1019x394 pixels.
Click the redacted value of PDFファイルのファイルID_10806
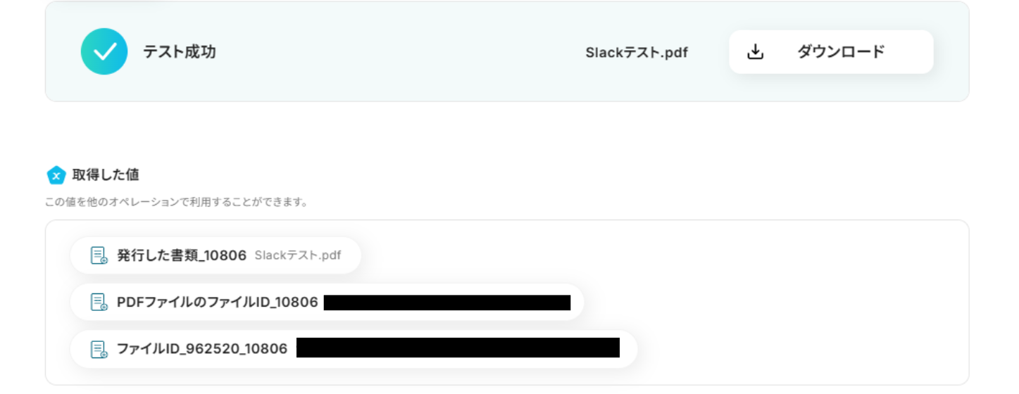tap(447, 303)
